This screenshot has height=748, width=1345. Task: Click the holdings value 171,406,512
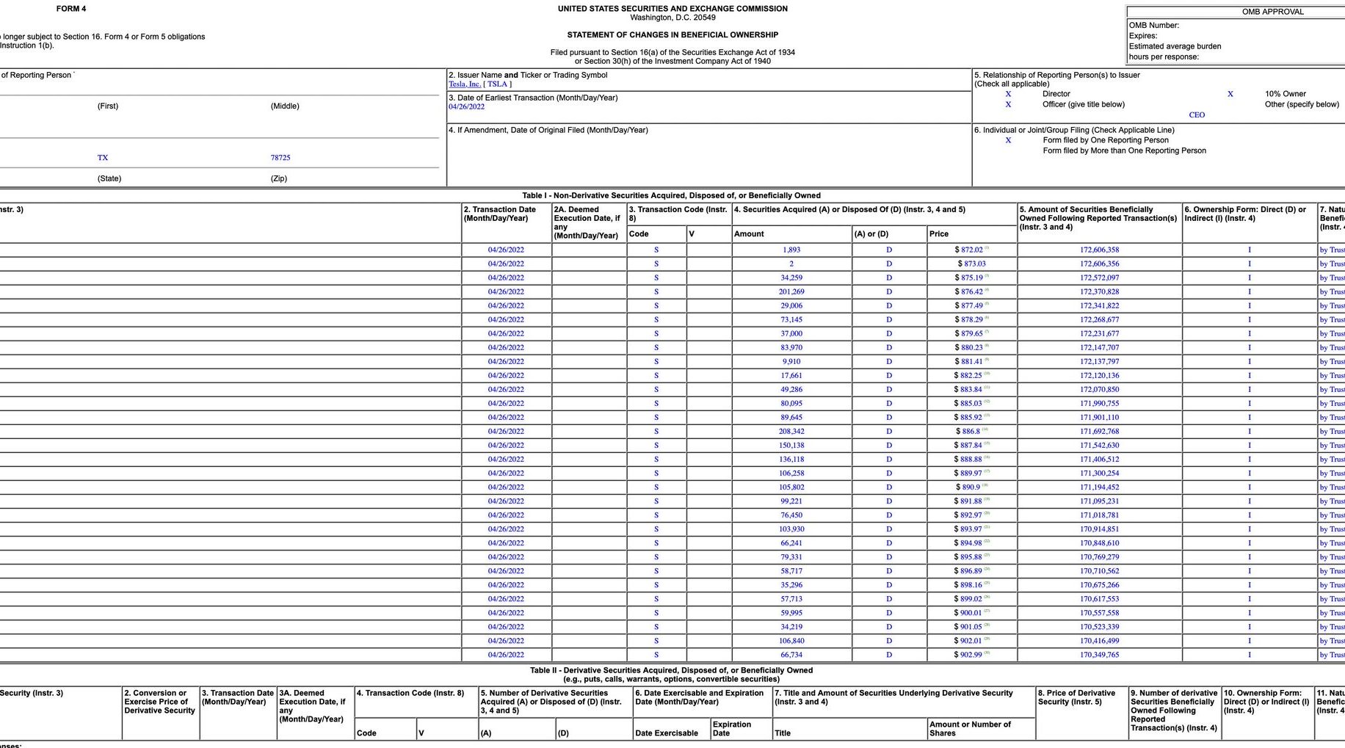coord(1100,460)
